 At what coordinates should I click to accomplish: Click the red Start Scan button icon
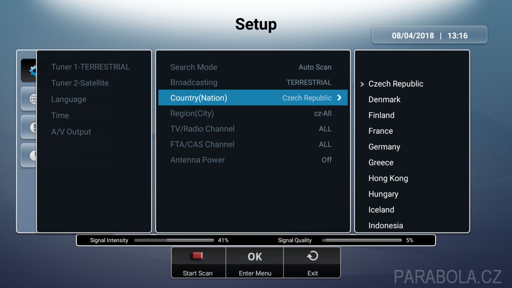click(x=197, y=256)
